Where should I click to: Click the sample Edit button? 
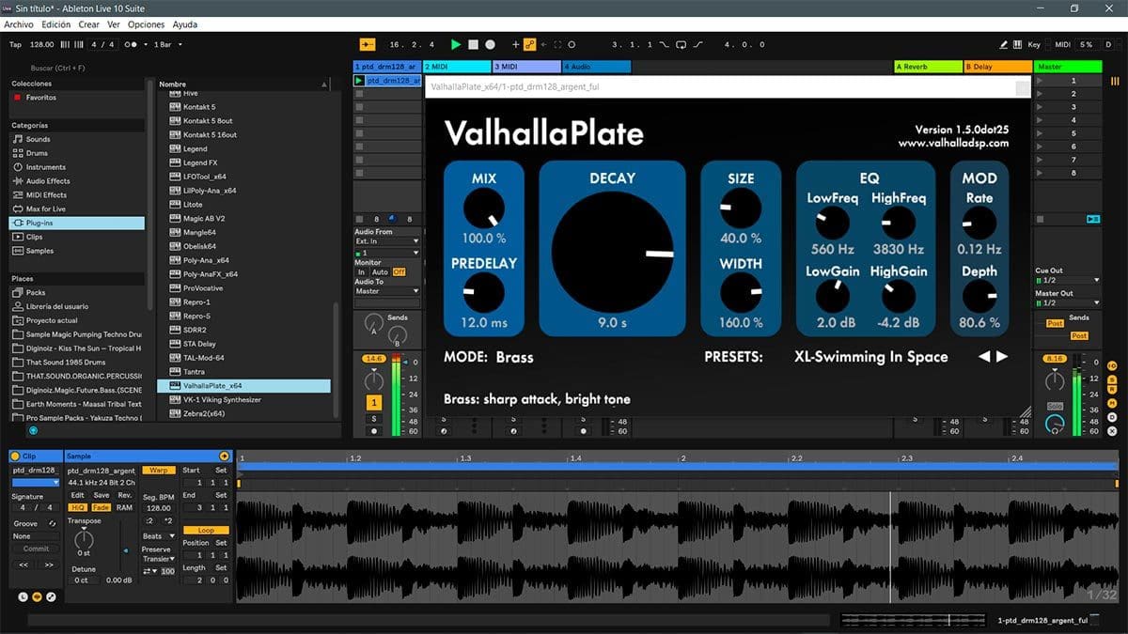[78, 495]
